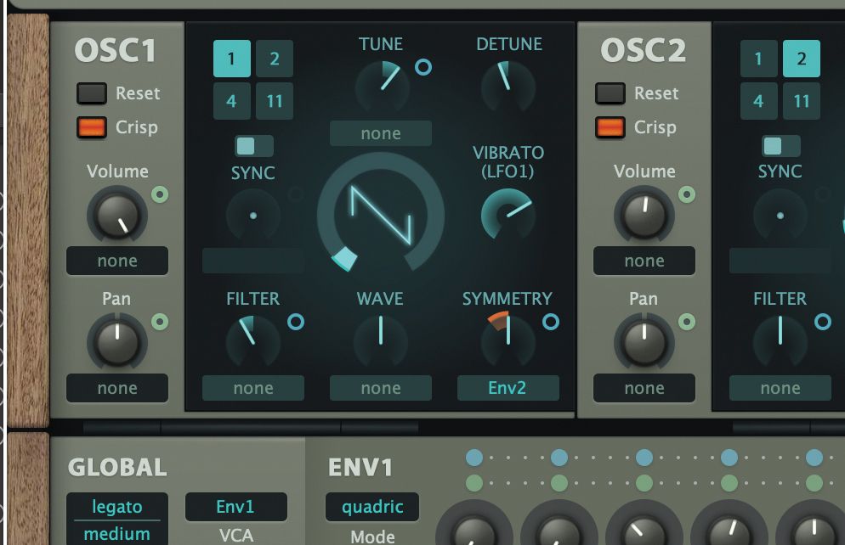Image resolution: width=845 pixels, height=545 pixels.
Task: Open the quadric Mode selector in ENV1
Action: tap(371, 506)
